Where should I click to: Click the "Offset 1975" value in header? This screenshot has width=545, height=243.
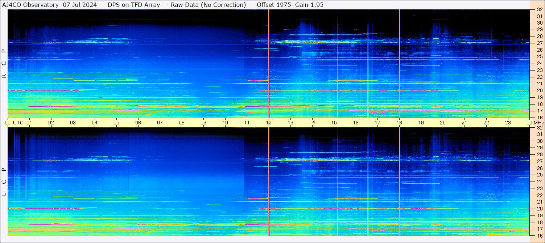[x=274, y=5]
